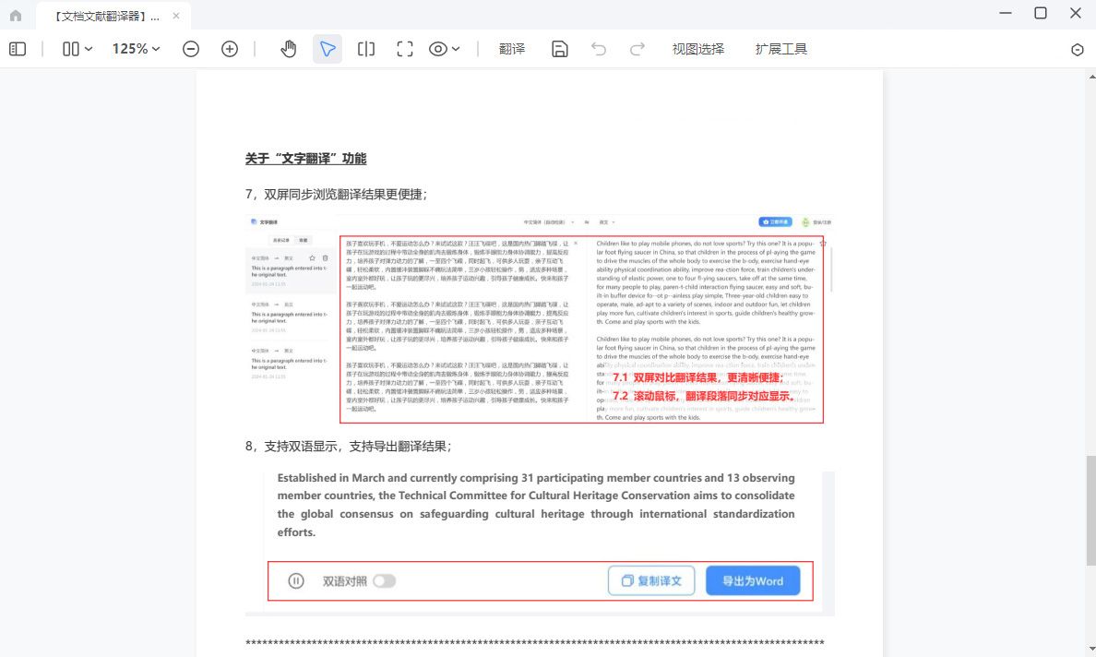The height and width of the screenshot is (657, 1096).
Task: Click the scrollbar down arrow
Action: (x=1090, y=650)
